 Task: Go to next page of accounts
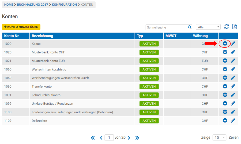(129, 138)
